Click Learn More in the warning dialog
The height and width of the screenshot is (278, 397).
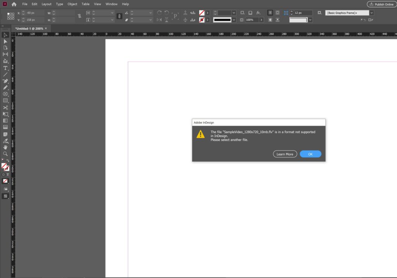285,154
